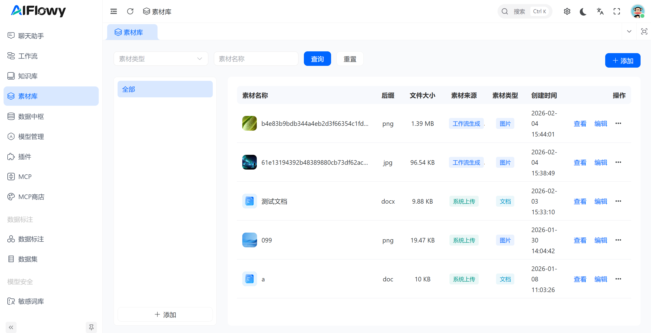Open more actions for 测试文档 row

point(618,201)
